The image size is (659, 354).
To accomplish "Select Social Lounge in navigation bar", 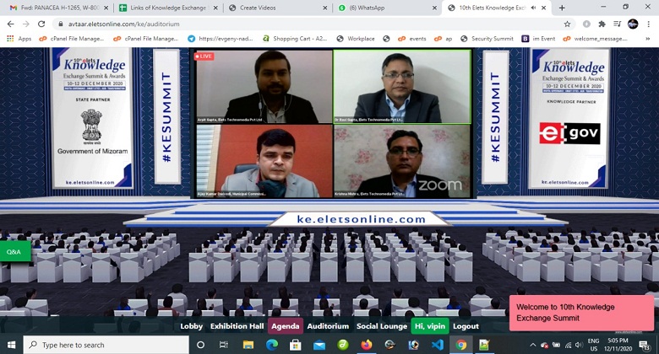I will pyautogui.click(x=381, y=326).
